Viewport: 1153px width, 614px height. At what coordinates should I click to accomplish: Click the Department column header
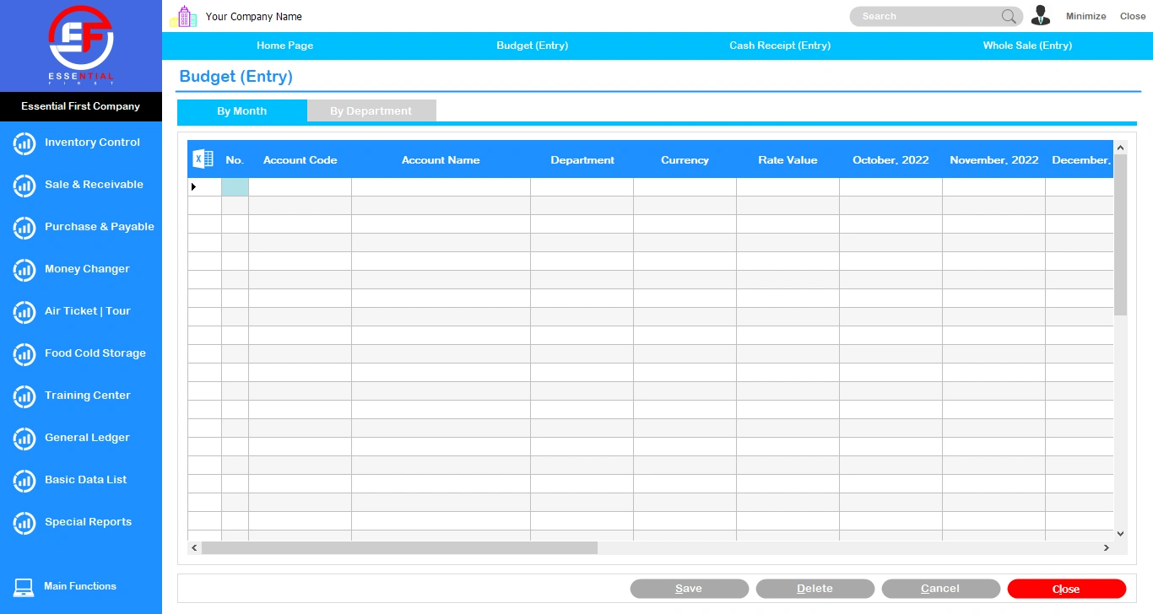pyautogui.click(x=582, y=159)
